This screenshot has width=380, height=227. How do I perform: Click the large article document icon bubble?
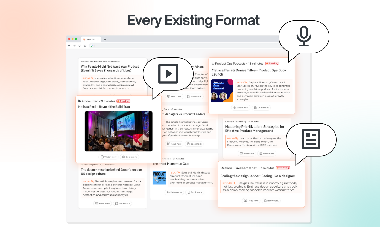pyautogui.click(x=311, y=139)
